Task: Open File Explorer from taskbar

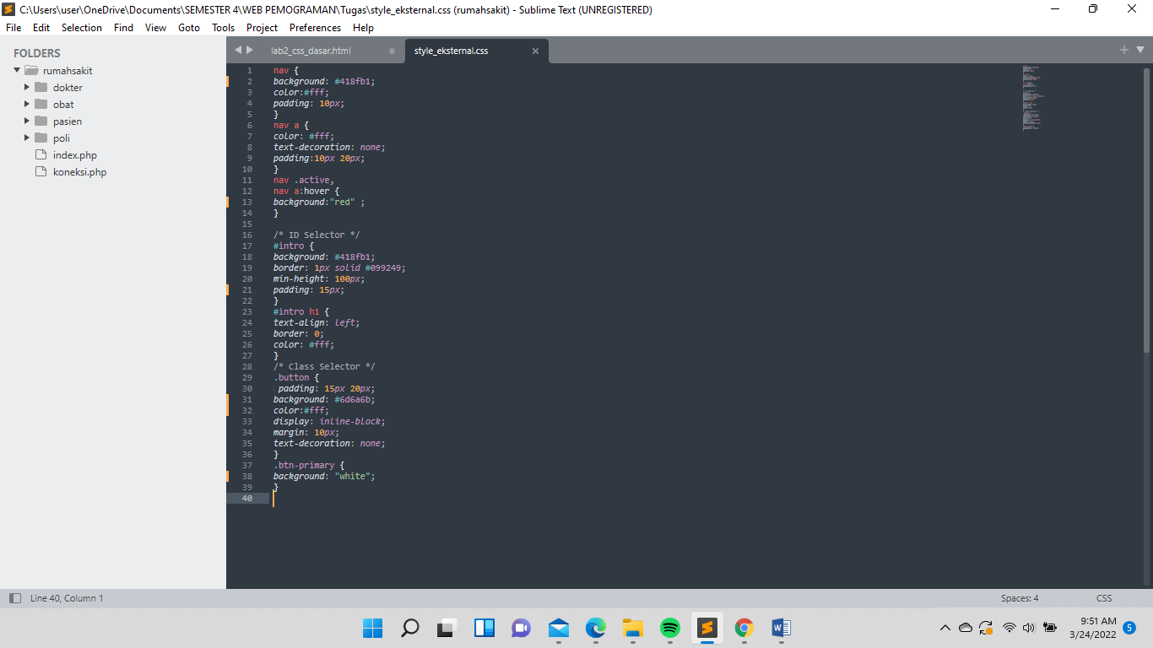Action: [x=633, y=628]
